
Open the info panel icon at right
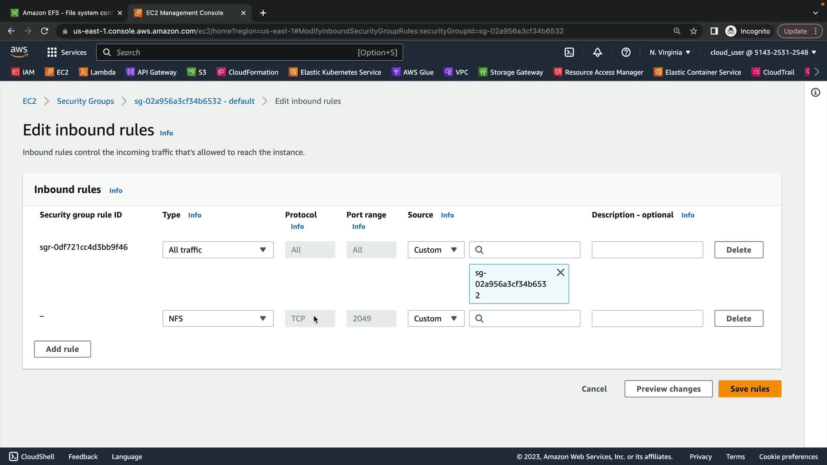815,93
